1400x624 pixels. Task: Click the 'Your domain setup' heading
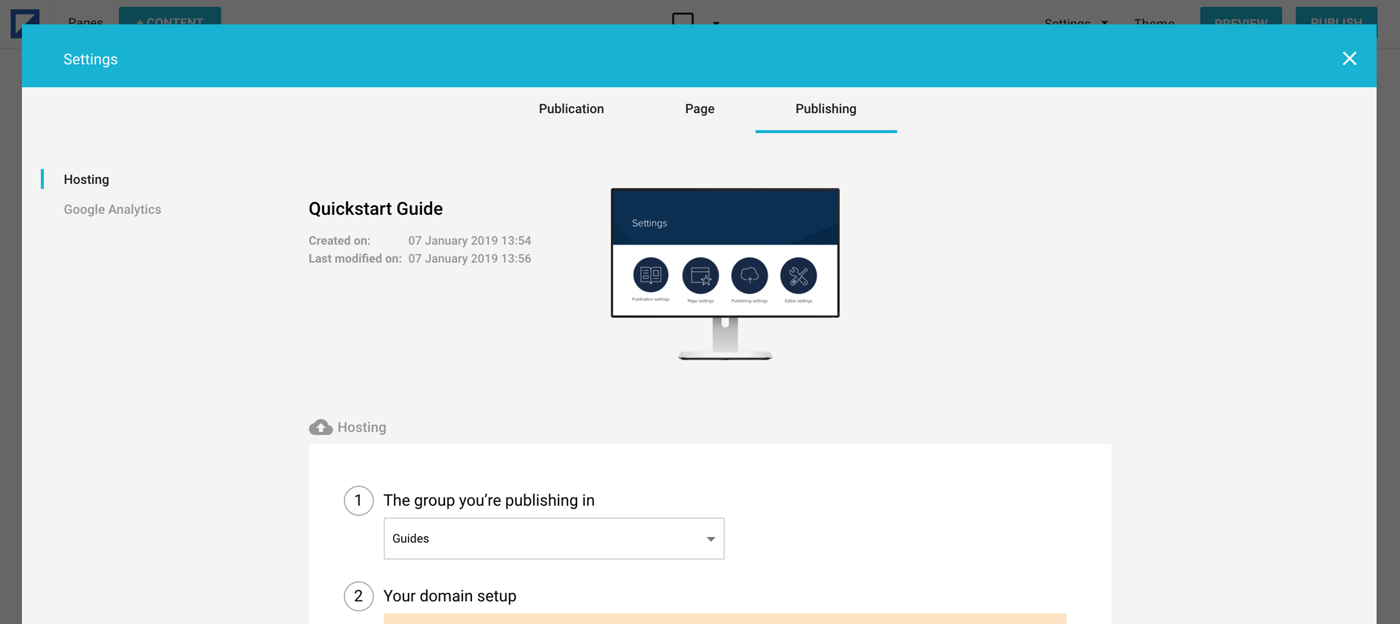[450, 596]
